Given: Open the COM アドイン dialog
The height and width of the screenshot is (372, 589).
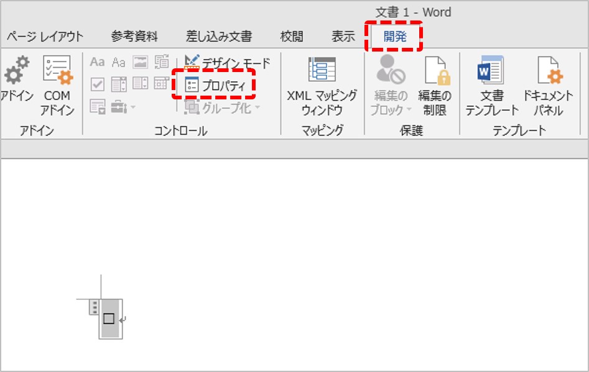Looking at the screenshot, I should point(57,86).
